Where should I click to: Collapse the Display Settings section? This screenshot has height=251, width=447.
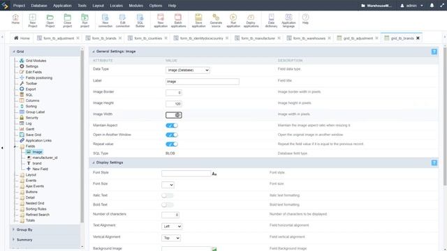pos(93,162)
